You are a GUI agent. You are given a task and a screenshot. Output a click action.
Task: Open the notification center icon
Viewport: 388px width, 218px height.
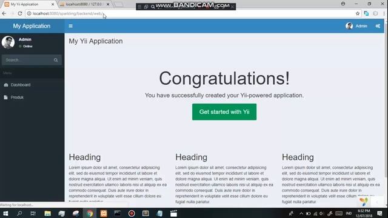coord(380,213)
